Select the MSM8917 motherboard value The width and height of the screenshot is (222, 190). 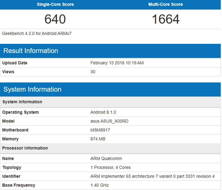click(x=100, y=130)
